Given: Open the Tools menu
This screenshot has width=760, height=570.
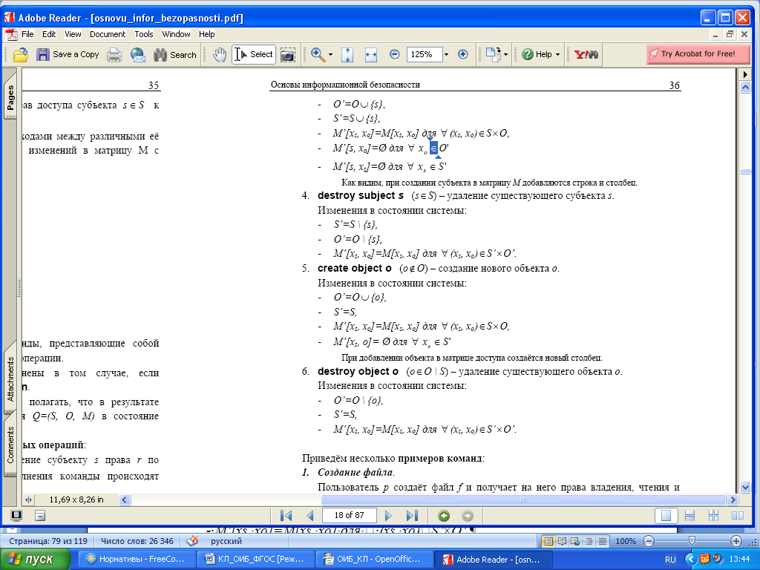Looking at the screenshot, I should pos(144,34).
